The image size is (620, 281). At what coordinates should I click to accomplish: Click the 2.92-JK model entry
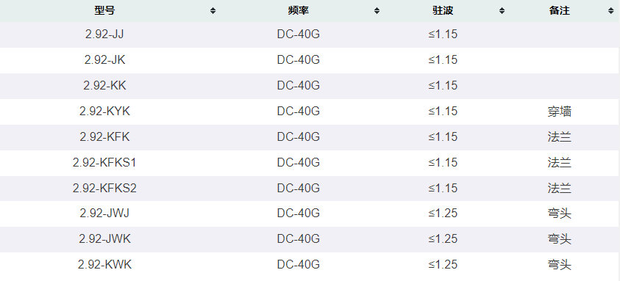104,60
